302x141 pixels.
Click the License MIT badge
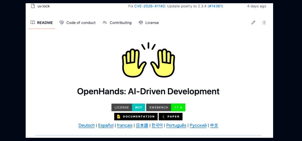128,107
